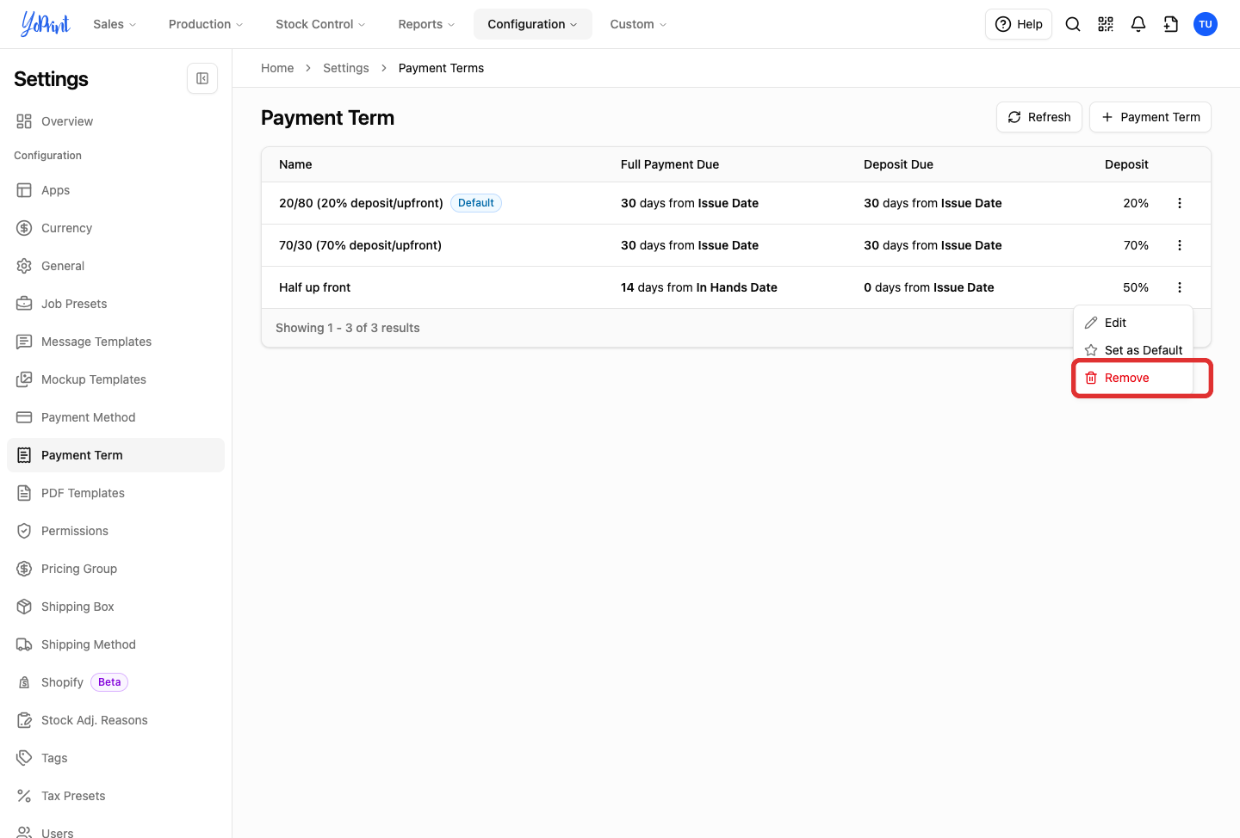Expand the Configuration dropdown menu
This screenshot has width=1240, height=838.
point(532,24)
